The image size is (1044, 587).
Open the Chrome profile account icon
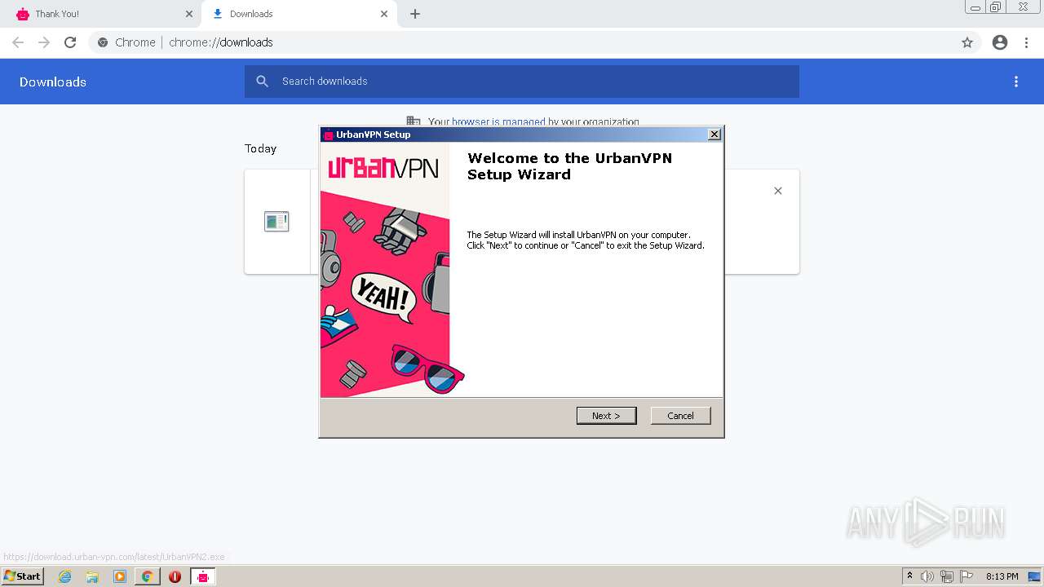pyautogui.click(x=1000, y=42)
